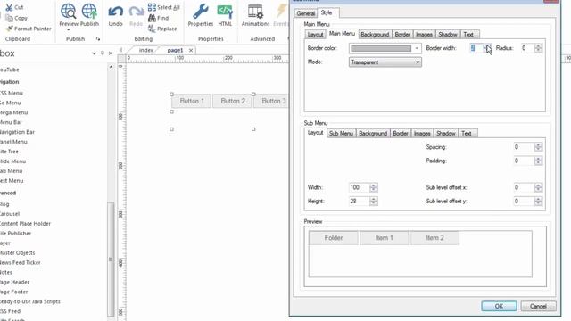571x321 pixels.
Task: Open Publish group dialog launcher
Action: click(x=98, y=38)
